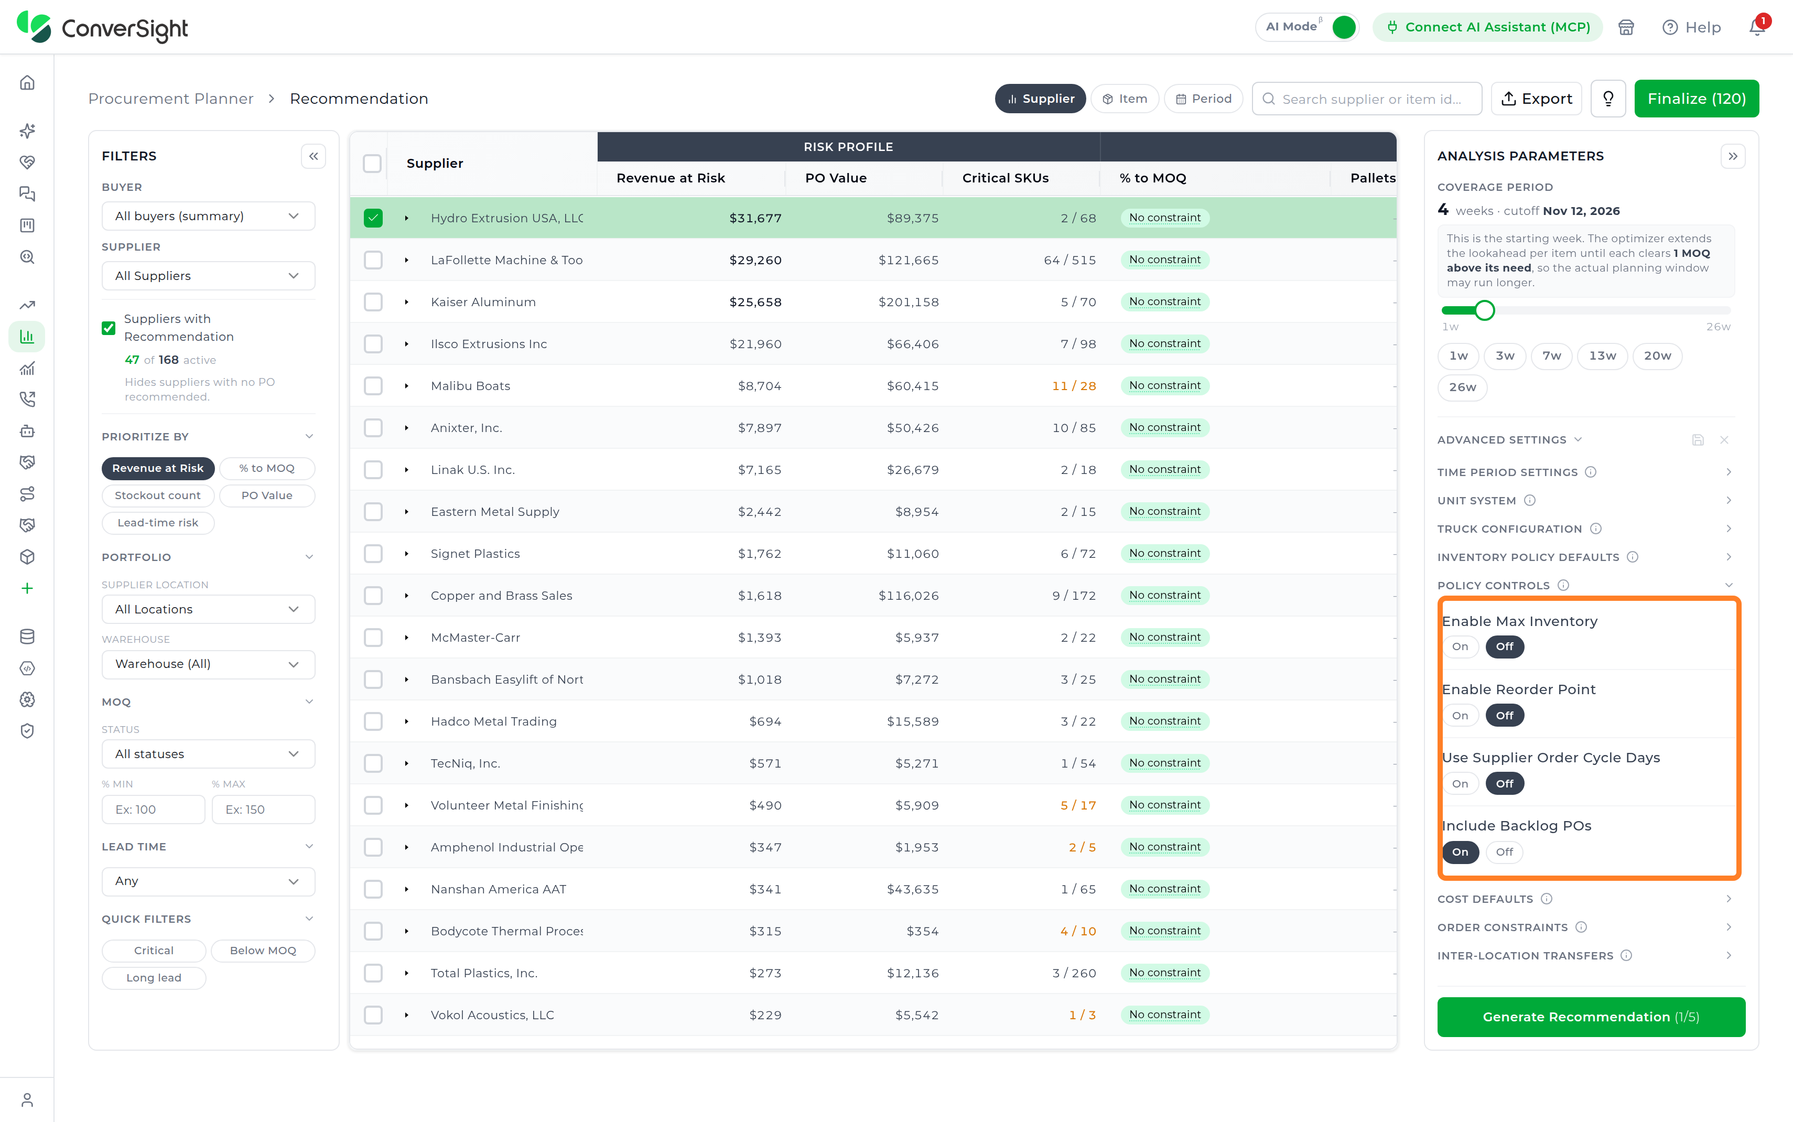
Task: Toggle the AI Mode switch
Action: click(1344, 27)
